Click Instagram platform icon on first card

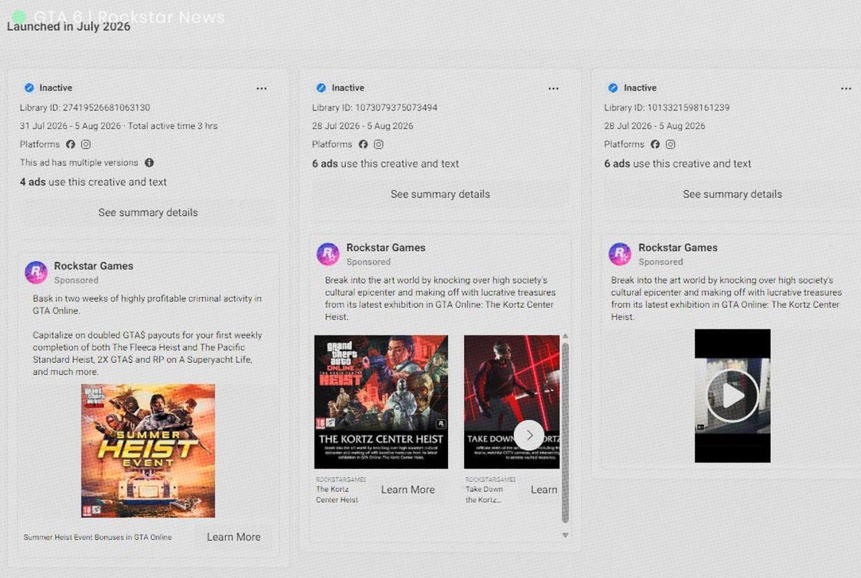tap(86, 144)
